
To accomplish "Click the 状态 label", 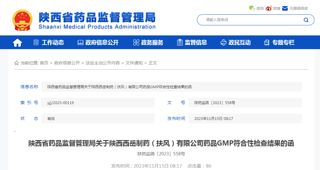I will 29,118.
